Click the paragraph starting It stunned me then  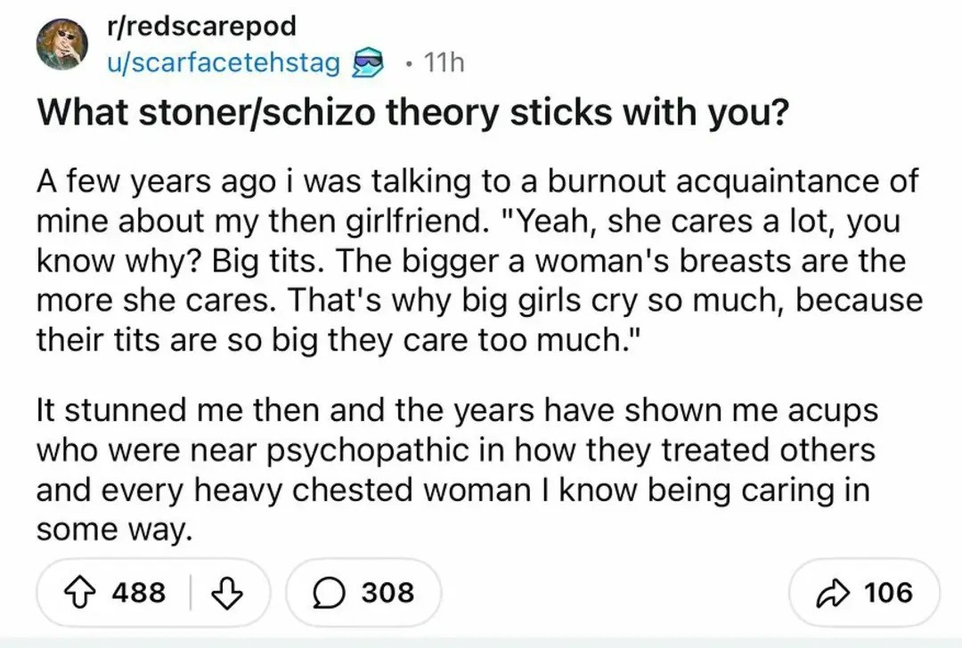click(457, 470)
